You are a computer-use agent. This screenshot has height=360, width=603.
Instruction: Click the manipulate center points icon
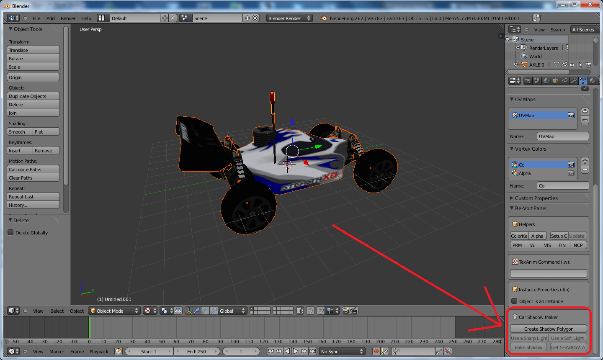pos(178,311)
